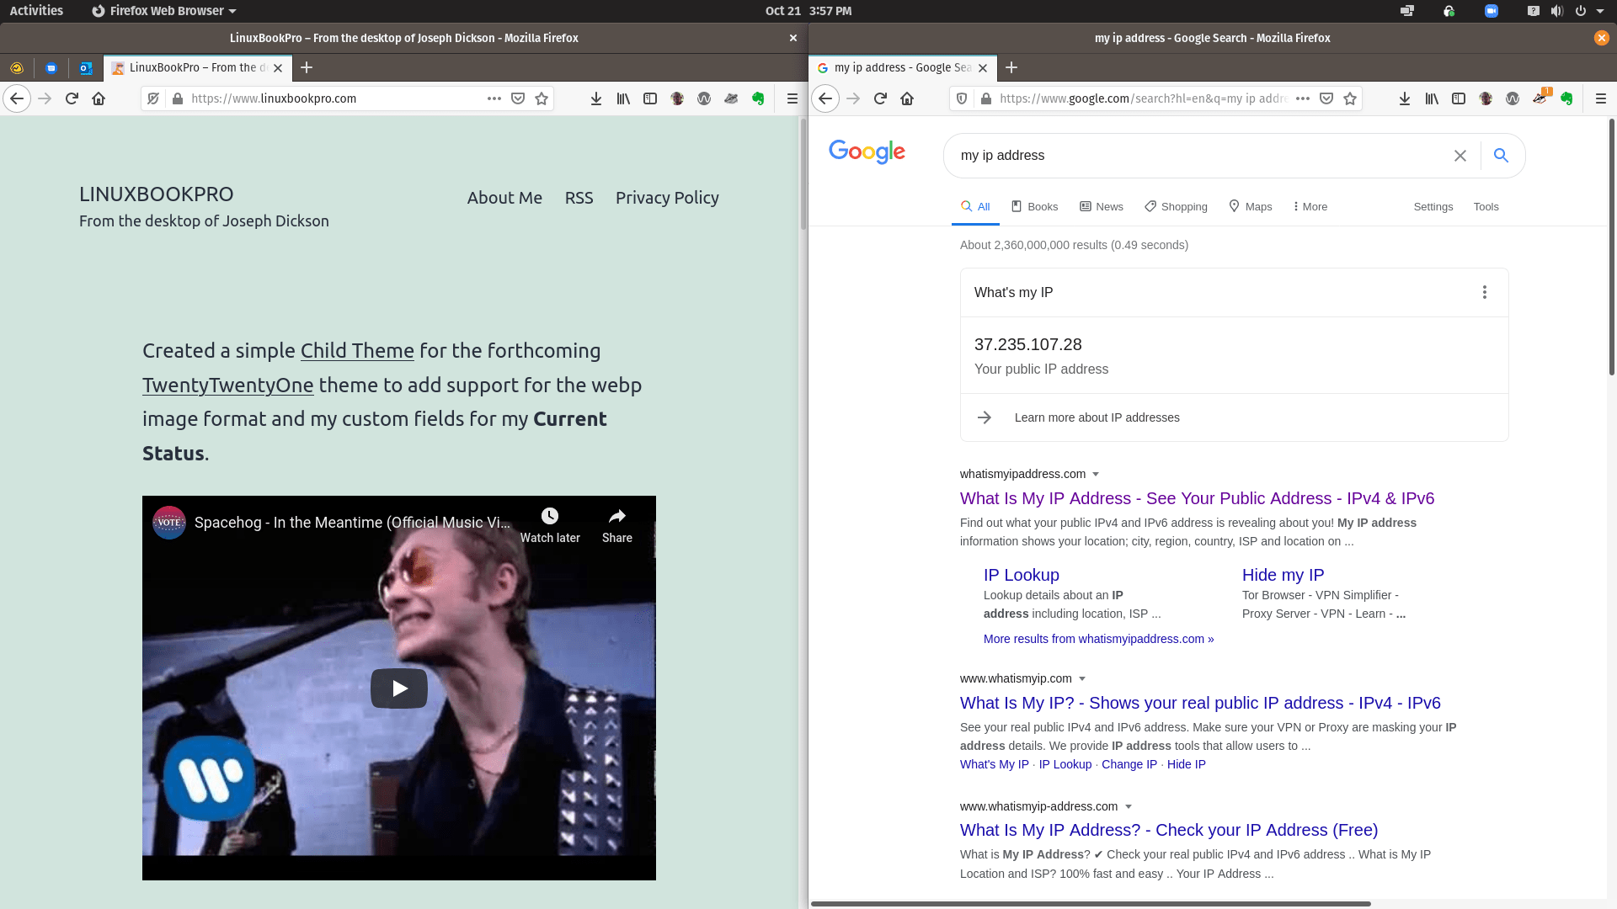The width and height of the screenshot is (1617, 909).
Task: Open Firefox Web Browser app menu in top bar
Action: tap(164, 11)
